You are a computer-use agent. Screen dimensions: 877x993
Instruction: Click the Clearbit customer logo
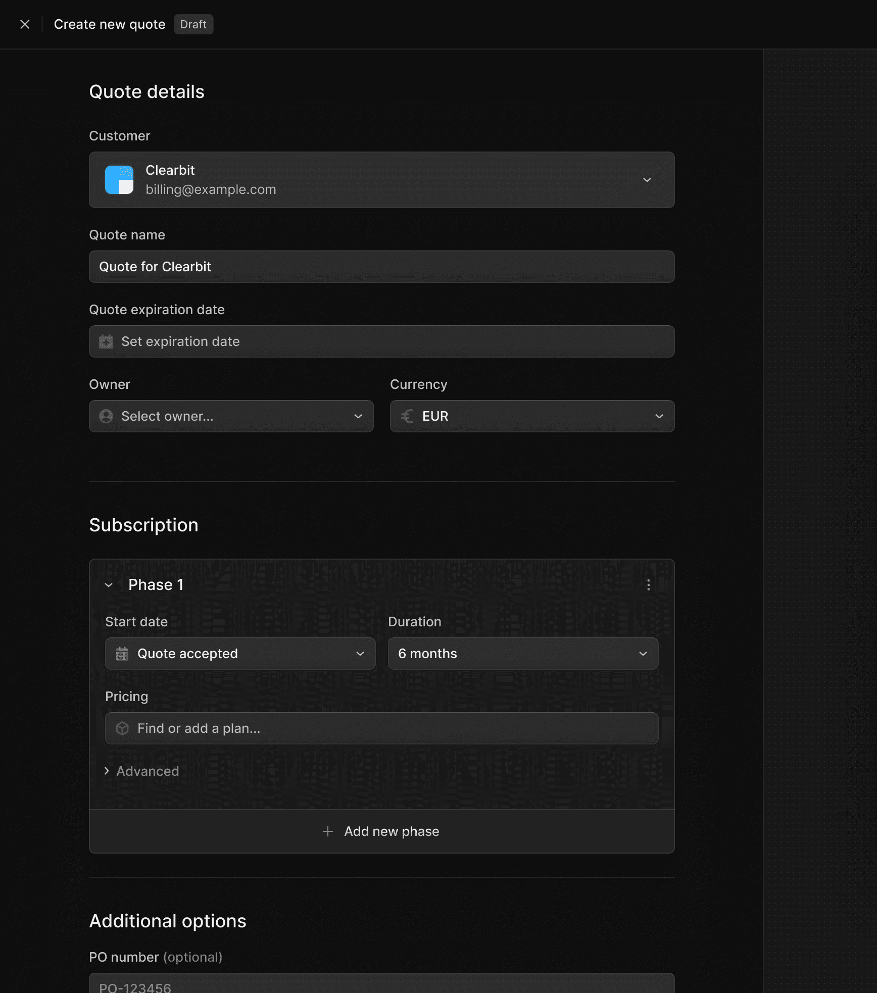pos(119,180)
